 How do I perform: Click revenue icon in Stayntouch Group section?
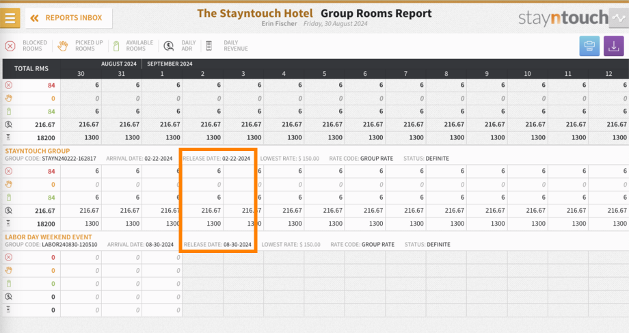point(8,224)
